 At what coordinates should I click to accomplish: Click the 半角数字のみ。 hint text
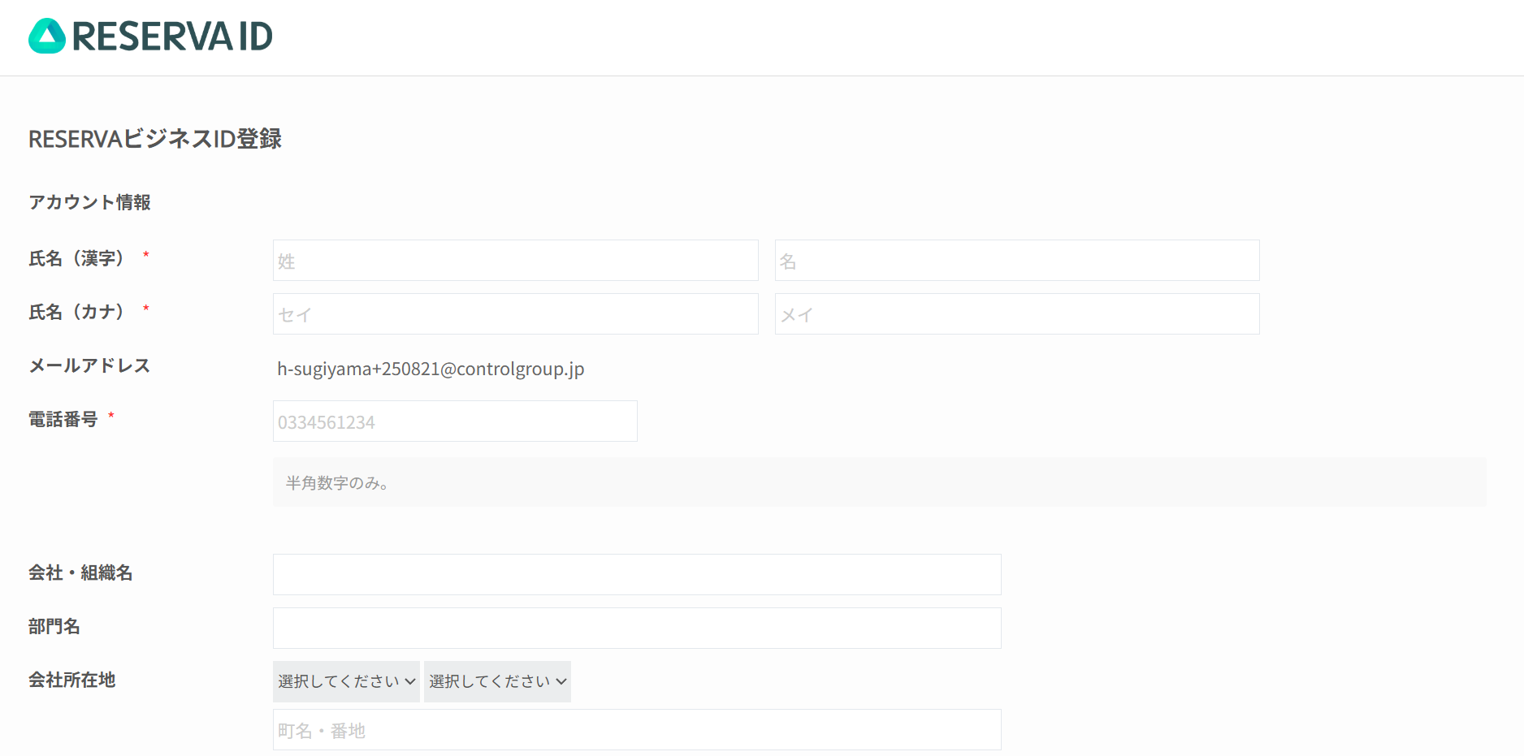pyautogui.click(x=337, y=483)
